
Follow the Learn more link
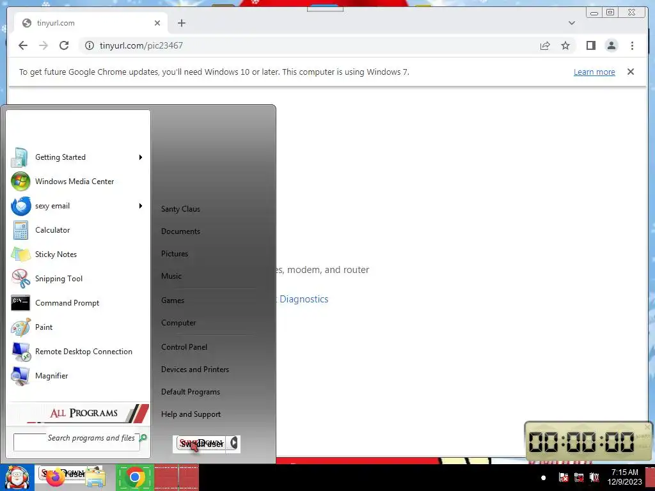tap(594, 72)
